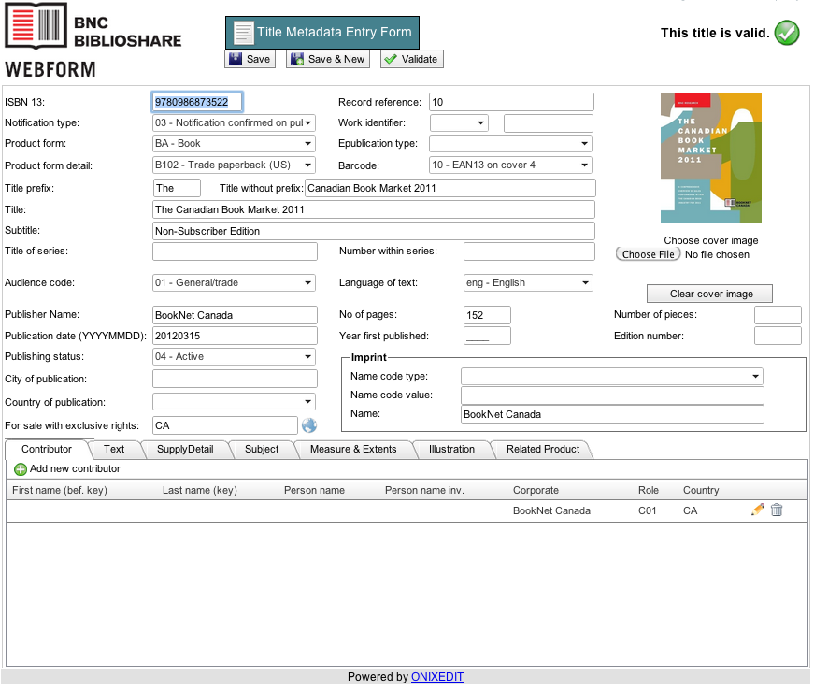Click the book cover image thumbnail
The height and width of the screenshot is (690, 814).
(x=711, y=159)
